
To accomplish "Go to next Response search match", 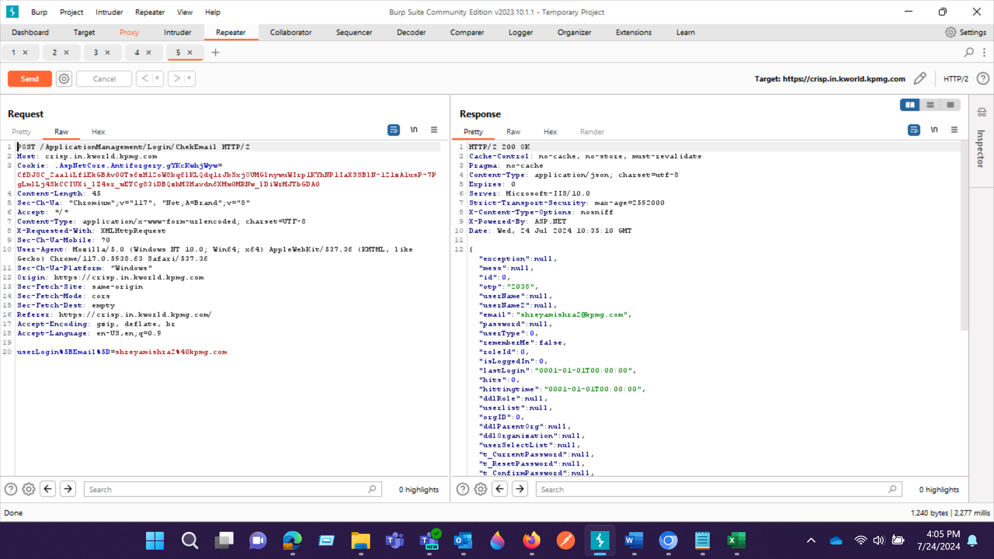I will [520, 489].
